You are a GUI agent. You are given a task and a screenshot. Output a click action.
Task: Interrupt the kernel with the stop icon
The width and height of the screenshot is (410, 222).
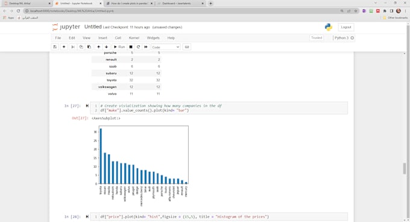pyautogui.click(x=131, y=47)
